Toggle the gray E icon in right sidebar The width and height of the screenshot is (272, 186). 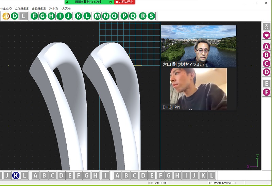point(267,83)
